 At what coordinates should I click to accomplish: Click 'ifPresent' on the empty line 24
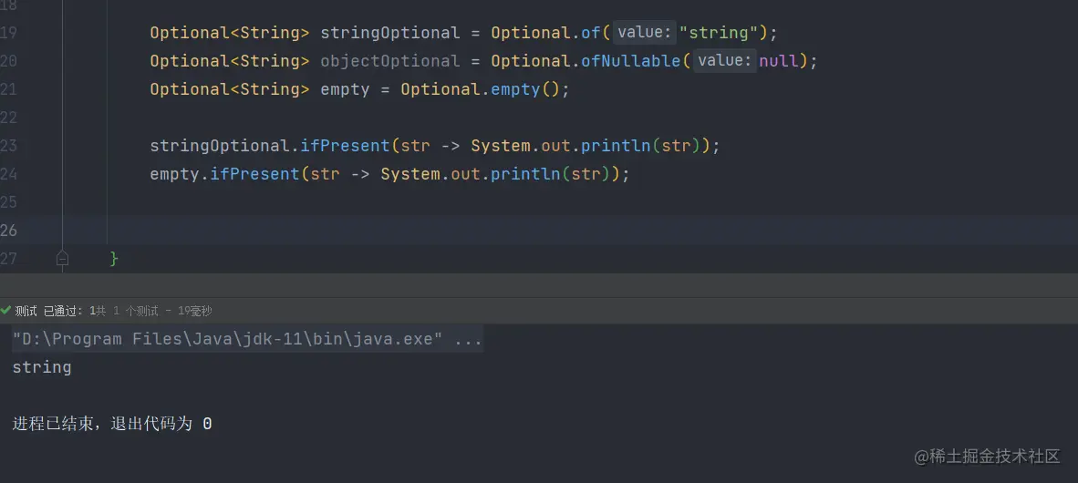(254, 174)
